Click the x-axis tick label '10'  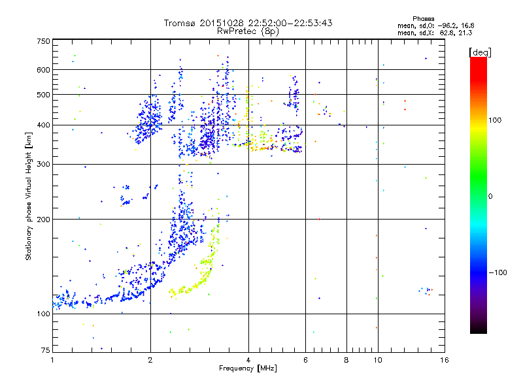click(378, 360)
